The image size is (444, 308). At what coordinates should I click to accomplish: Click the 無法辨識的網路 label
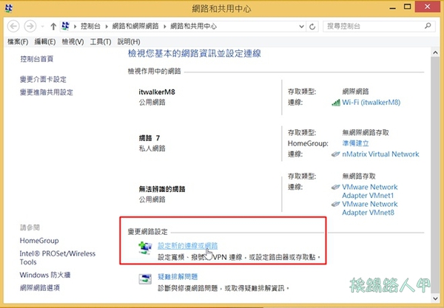click(x=162, y=189)
